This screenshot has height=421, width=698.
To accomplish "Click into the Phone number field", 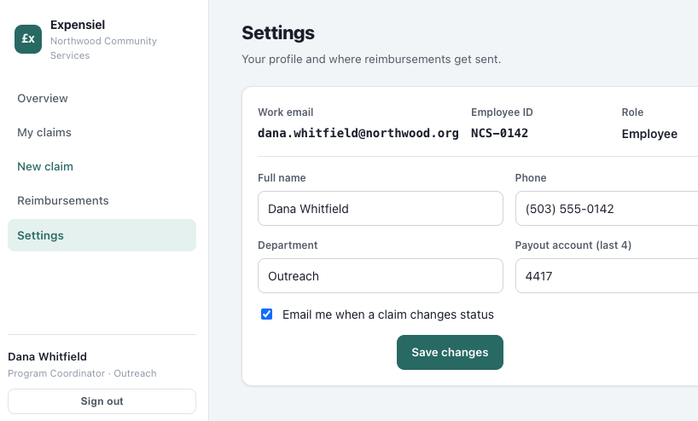I will [x=607, y=209].
